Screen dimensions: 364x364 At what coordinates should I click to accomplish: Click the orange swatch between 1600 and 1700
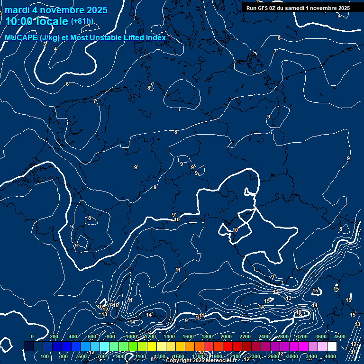pyautogui.click(x=190, y=346)
